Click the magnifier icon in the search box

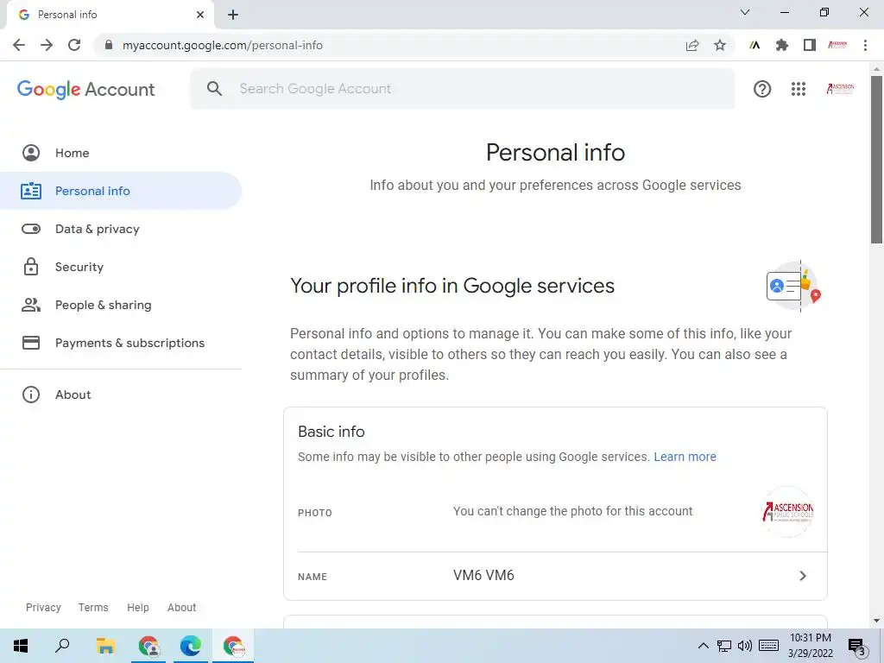(x=214, y=89)
